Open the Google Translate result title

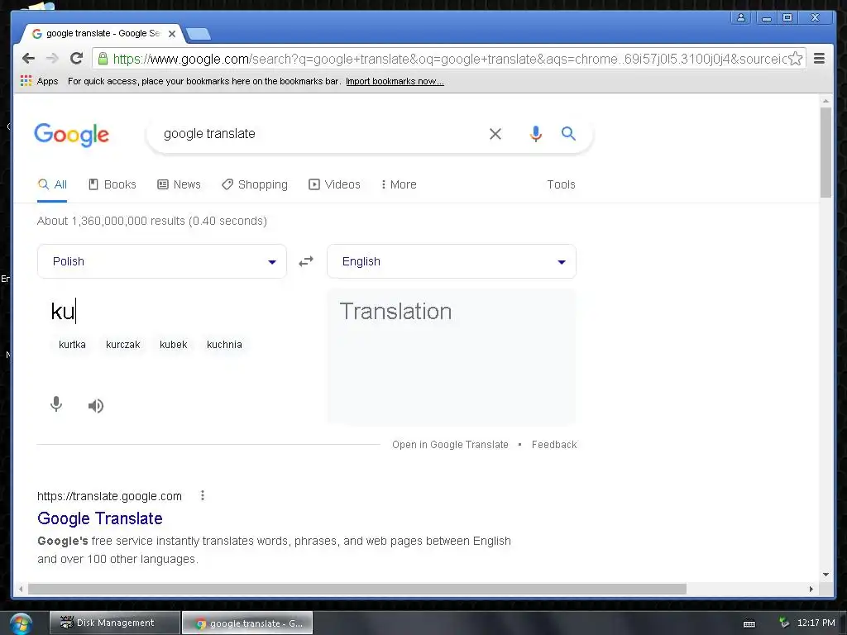100,518
